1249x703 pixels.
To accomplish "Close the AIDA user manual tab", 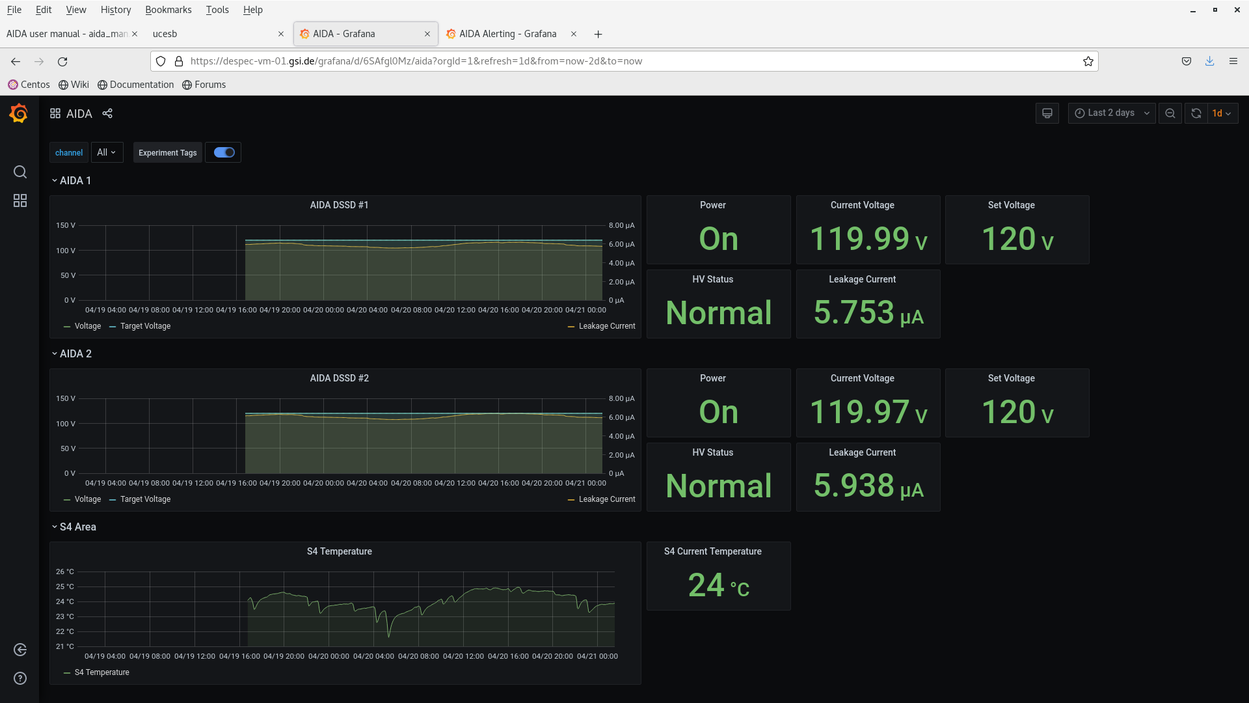I will (135, 34).
